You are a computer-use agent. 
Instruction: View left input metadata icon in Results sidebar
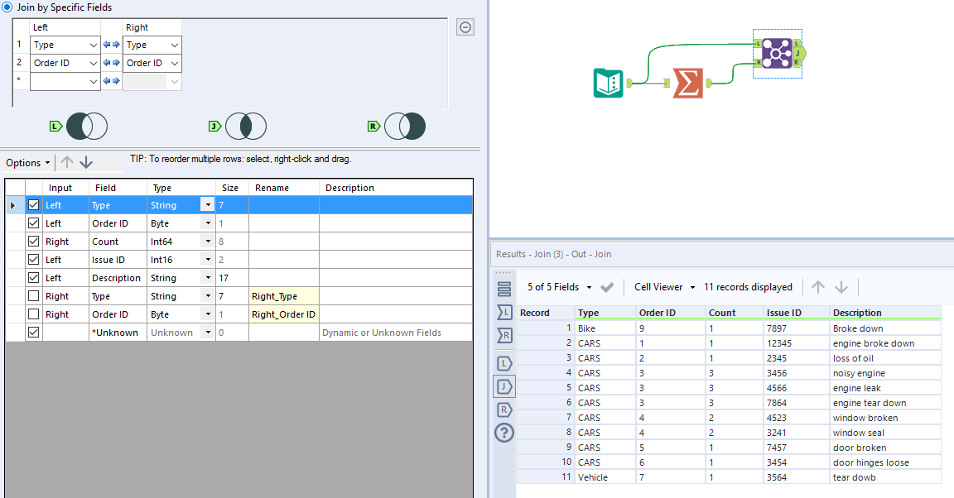point(504,314)
